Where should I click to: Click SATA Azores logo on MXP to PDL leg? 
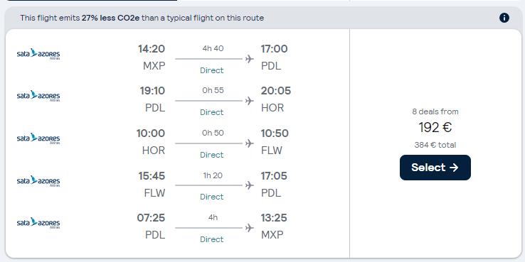(x=38, y=54)
